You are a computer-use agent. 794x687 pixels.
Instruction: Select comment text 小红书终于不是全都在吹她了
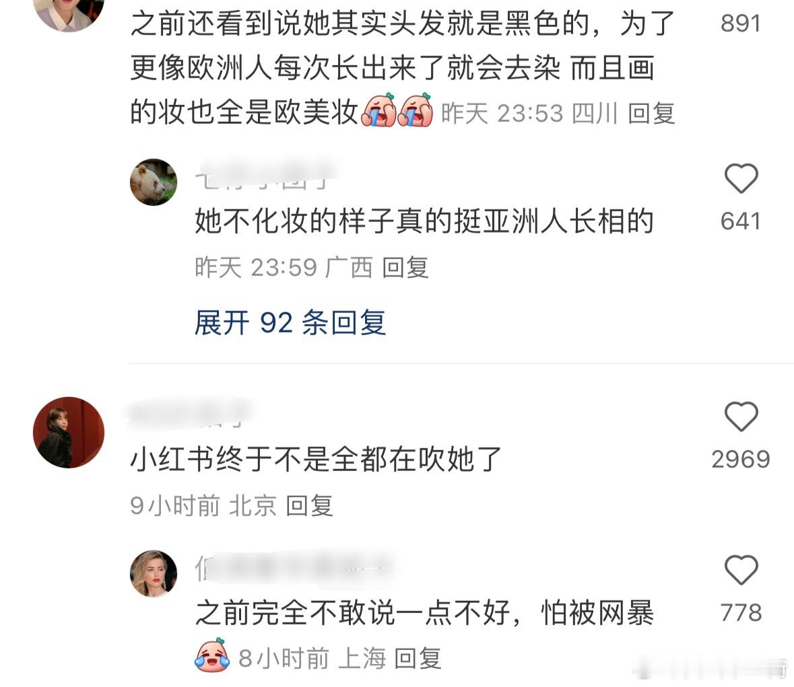(x=316, y=460)
